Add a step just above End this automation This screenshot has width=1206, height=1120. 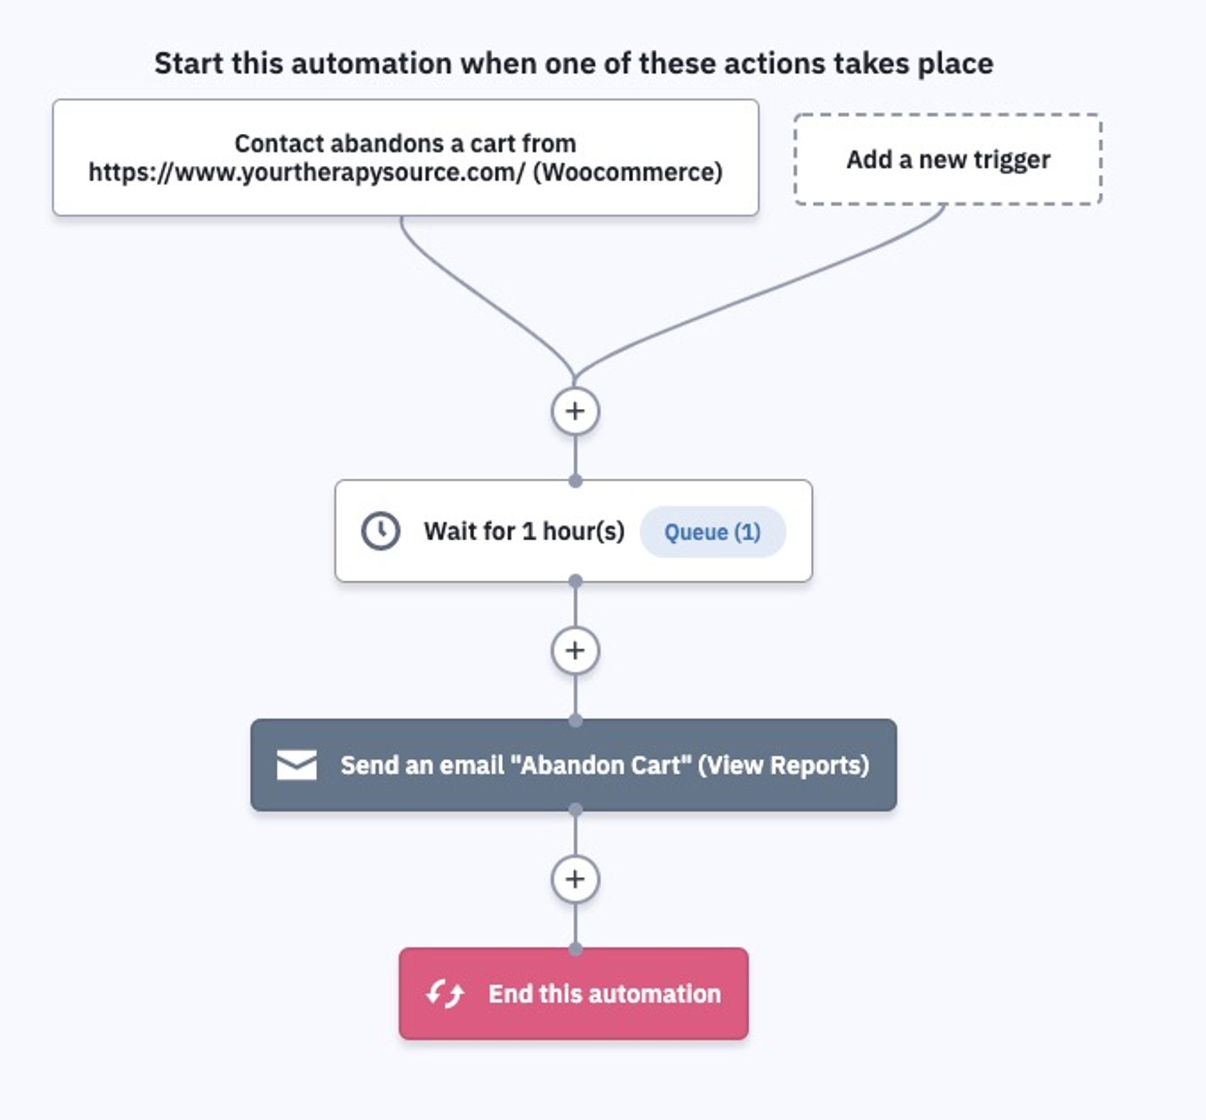575,879
